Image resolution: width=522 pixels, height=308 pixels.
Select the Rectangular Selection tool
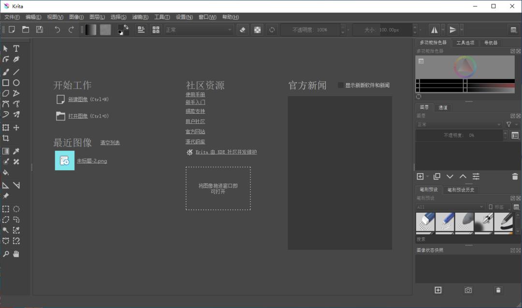pyautogui.click(x=6, y=209)
